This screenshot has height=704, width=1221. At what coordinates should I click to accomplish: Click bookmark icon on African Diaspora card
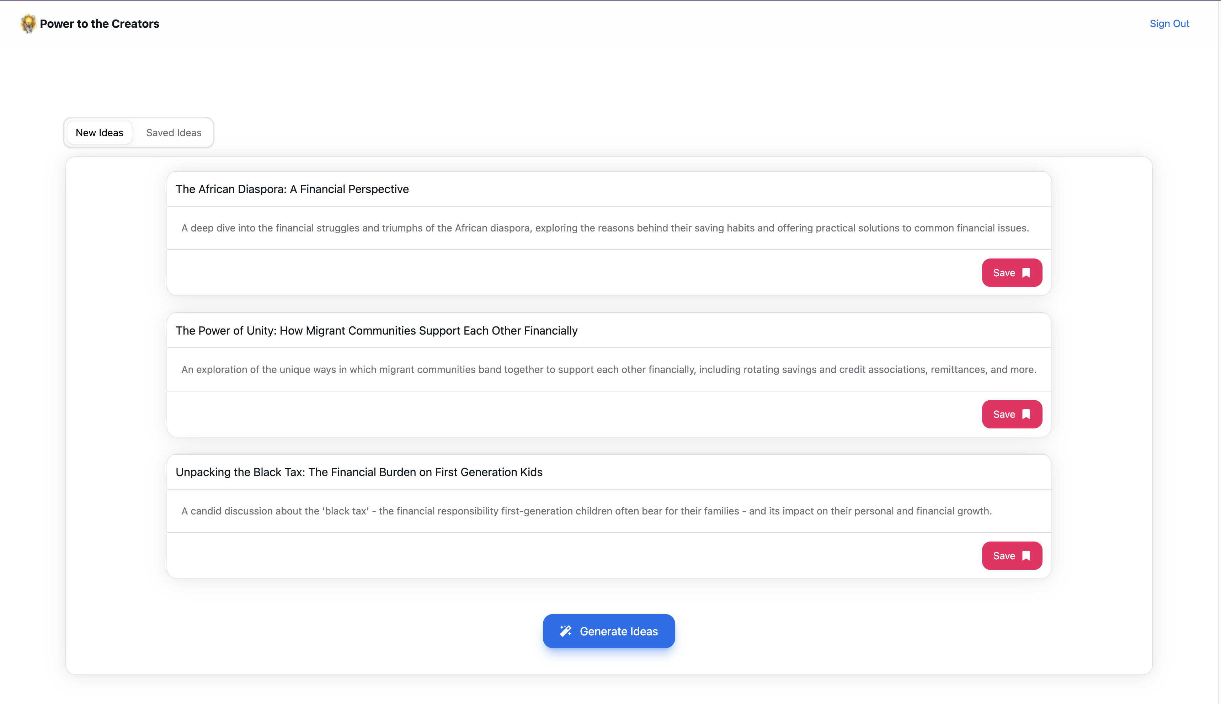[1026, 273]
